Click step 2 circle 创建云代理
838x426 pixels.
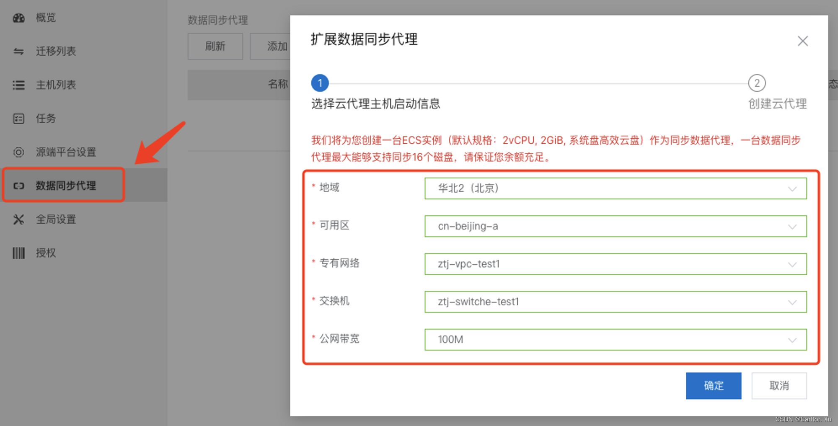pos(757,83)
